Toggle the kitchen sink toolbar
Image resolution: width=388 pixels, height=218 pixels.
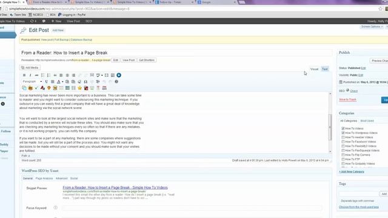click(x=113, y=75)
